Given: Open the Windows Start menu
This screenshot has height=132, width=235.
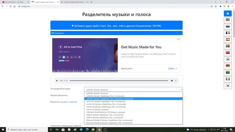Looking at the screenshot, I should pyautogui.click(x=3, y=129).
